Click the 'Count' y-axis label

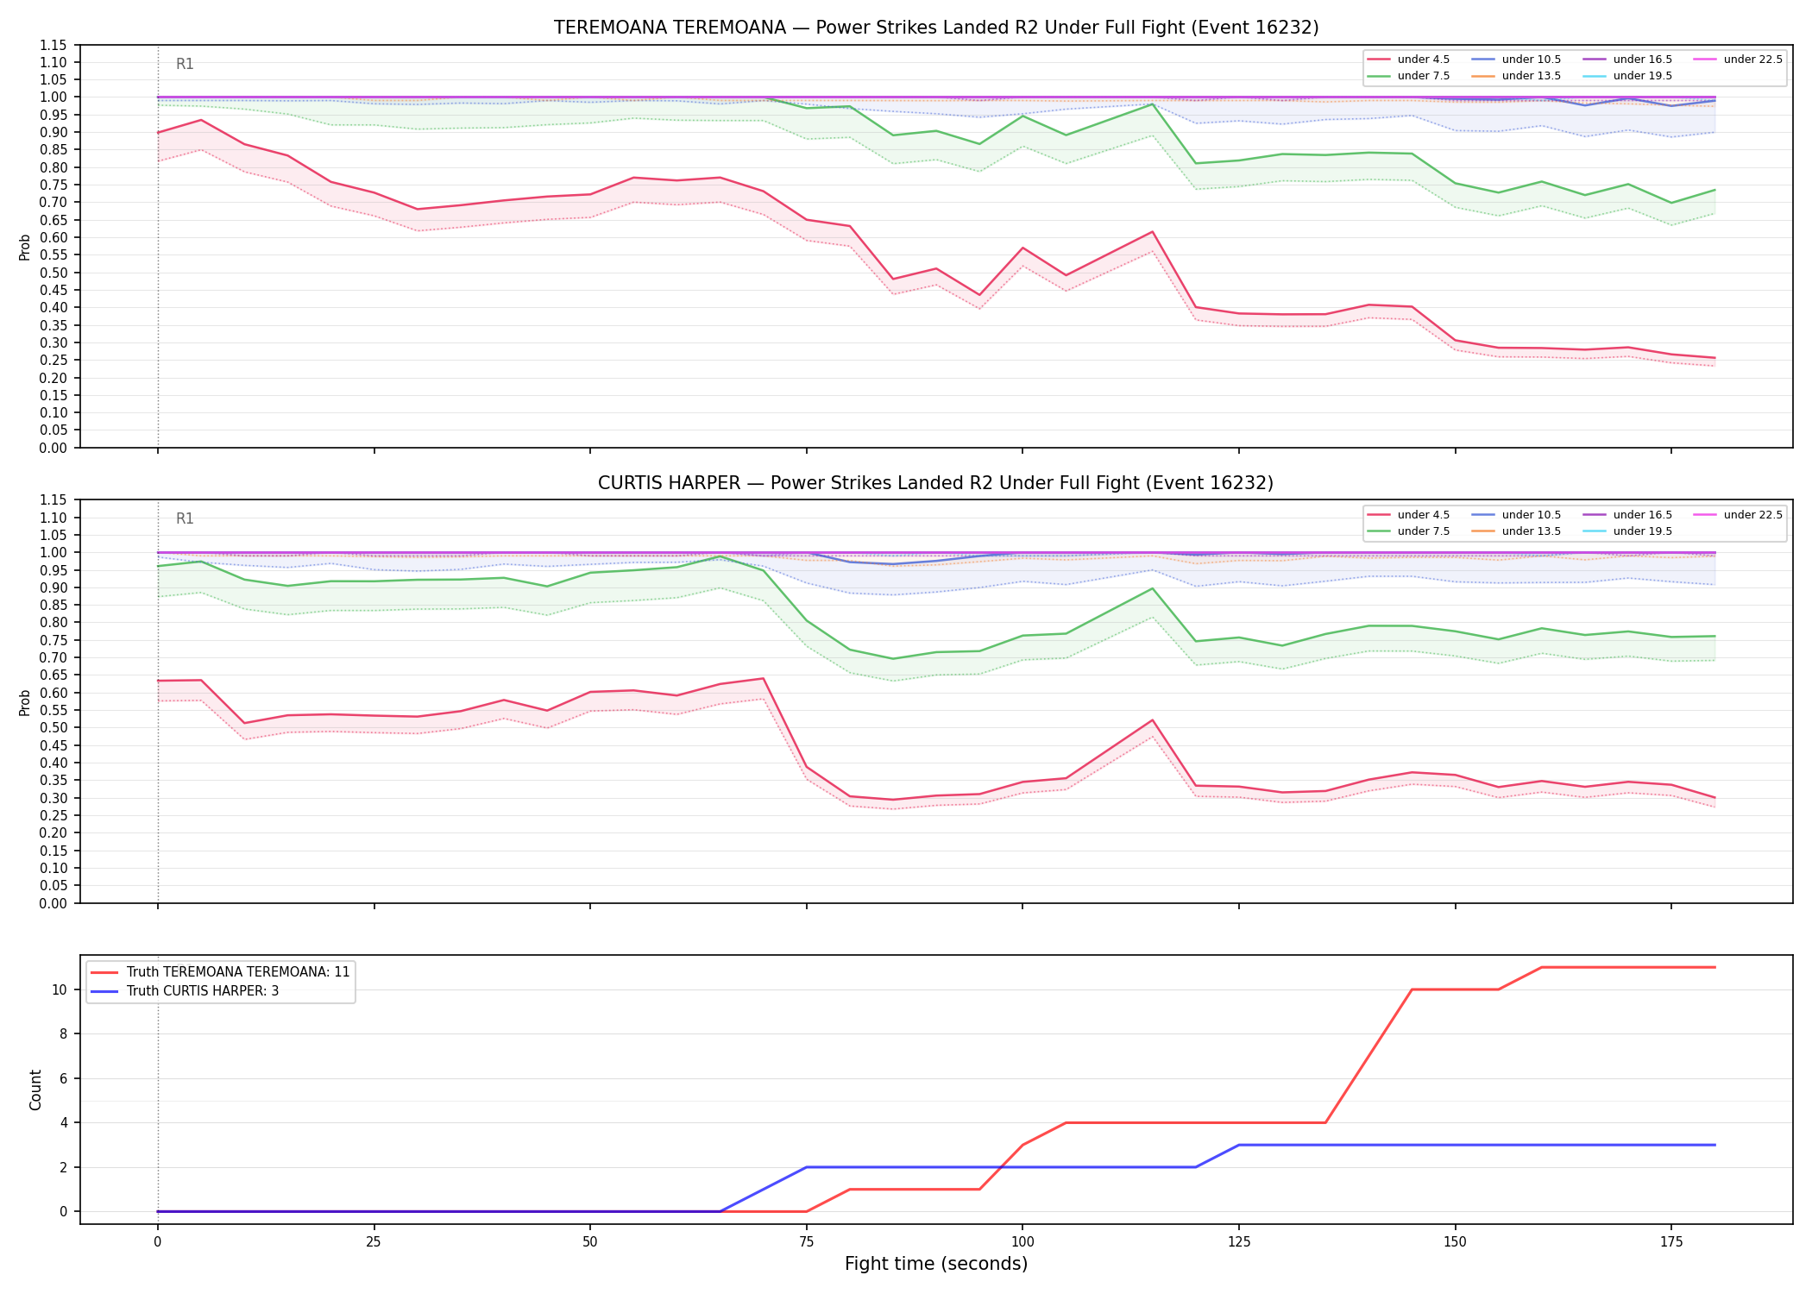click(35, 1090)
